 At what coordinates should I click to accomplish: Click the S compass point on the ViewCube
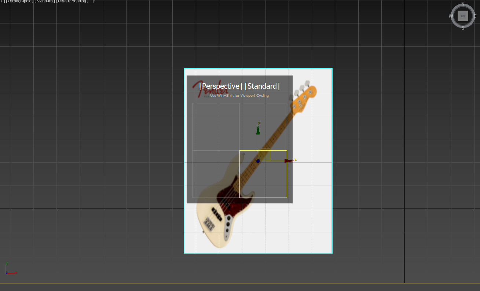coord(463,28)
